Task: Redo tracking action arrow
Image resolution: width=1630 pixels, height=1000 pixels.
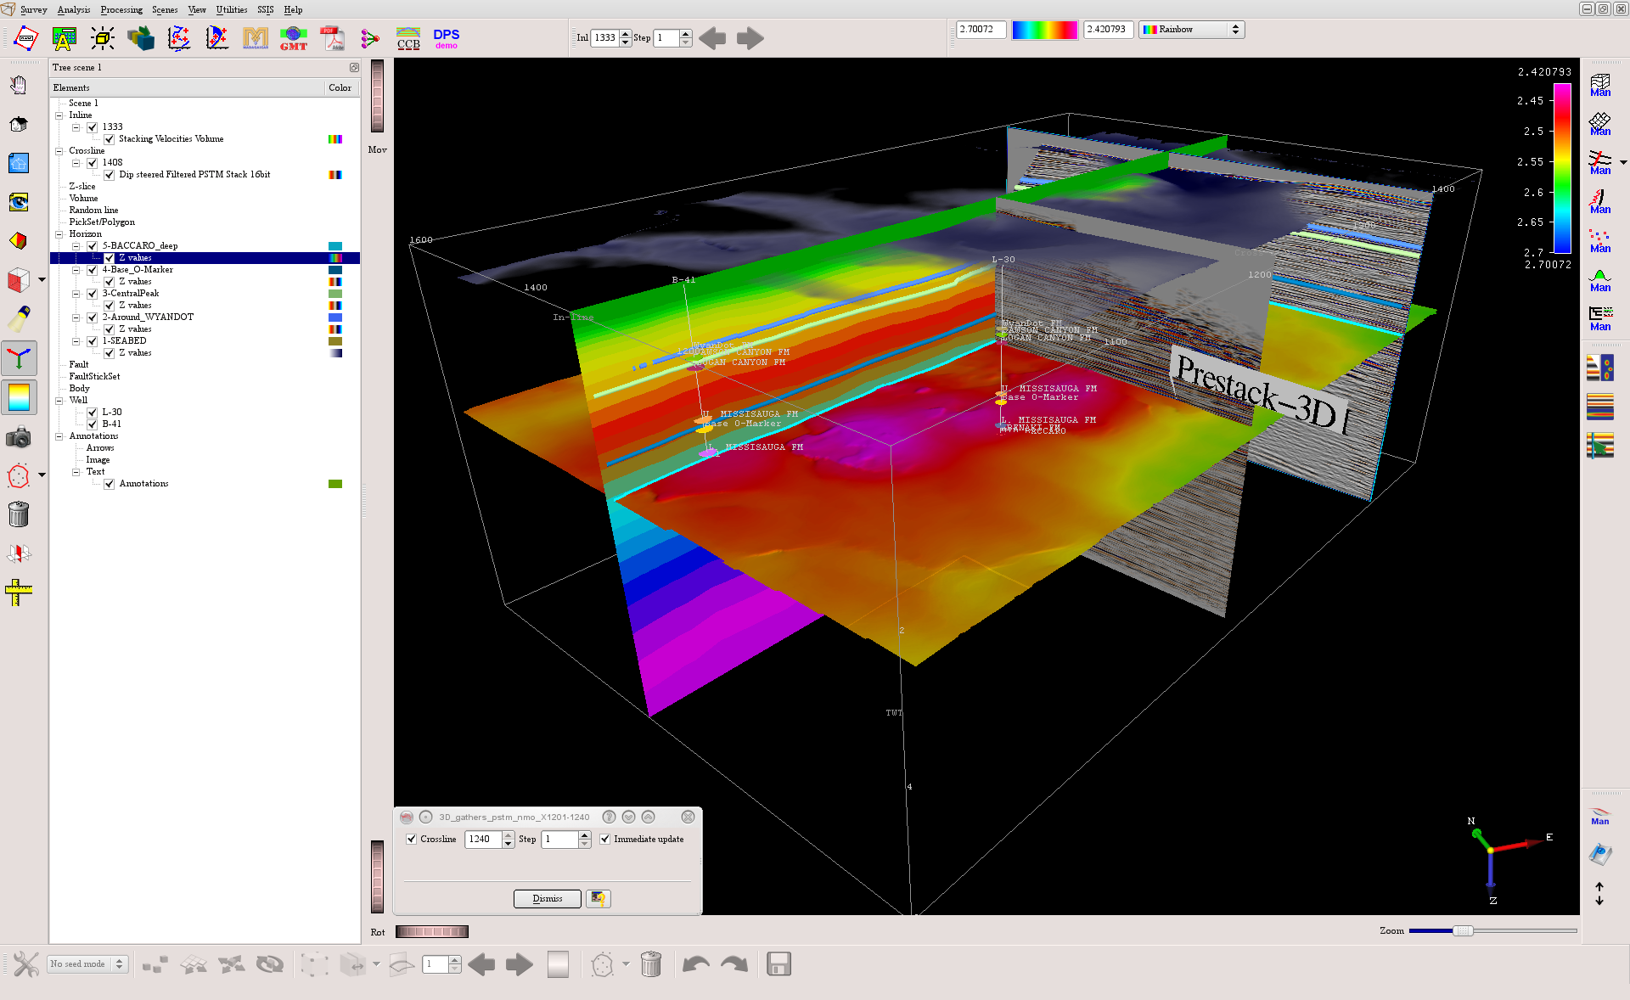Action: pyautogui.click(x=734, y=964)
